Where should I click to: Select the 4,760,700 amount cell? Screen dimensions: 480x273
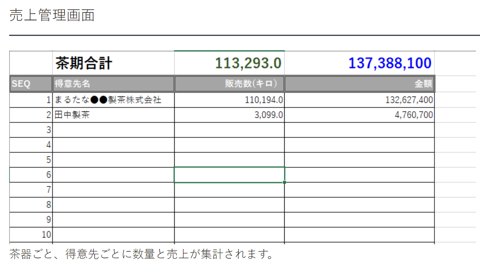pos(359,115)
